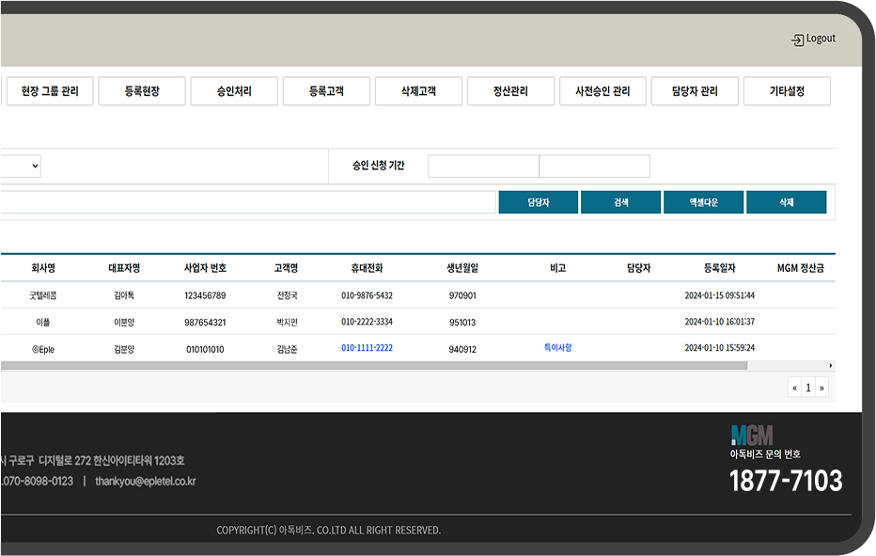This screenshot has width=876, height=556.
Task: Click the approval period start date field
Action: pos(483,167)
